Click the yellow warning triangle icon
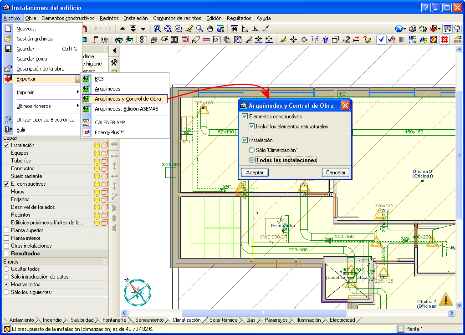The height and width of the screenshot is (335, 465). click(x=446, y=299)
